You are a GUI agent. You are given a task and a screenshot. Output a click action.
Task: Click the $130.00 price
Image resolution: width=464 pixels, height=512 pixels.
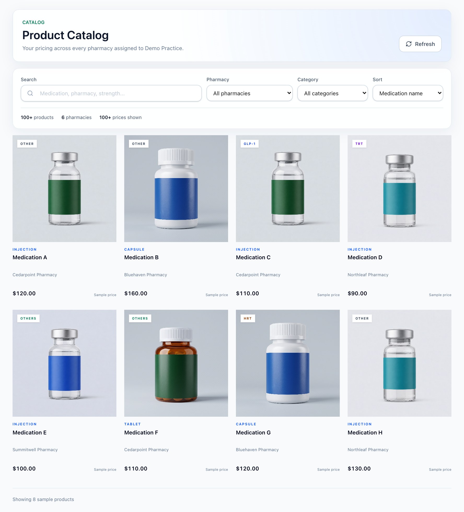359,469
